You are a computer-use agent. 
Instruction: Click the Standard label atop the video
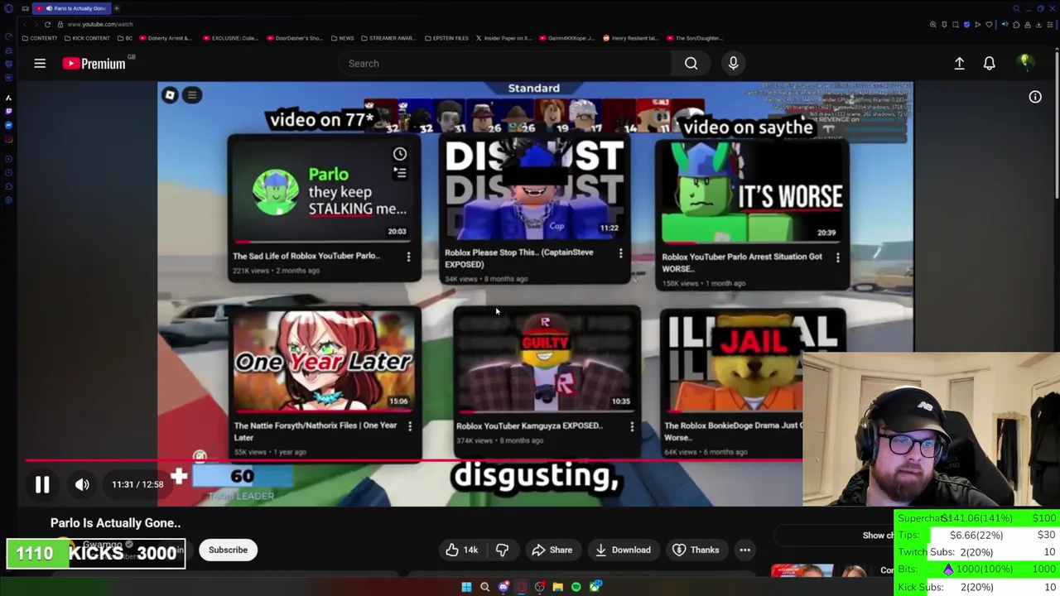[x=533, y=88]
